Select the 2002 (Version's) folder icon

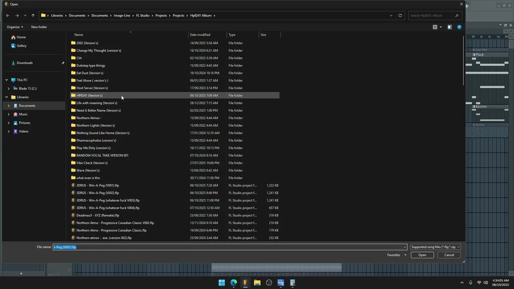point(73,43)
